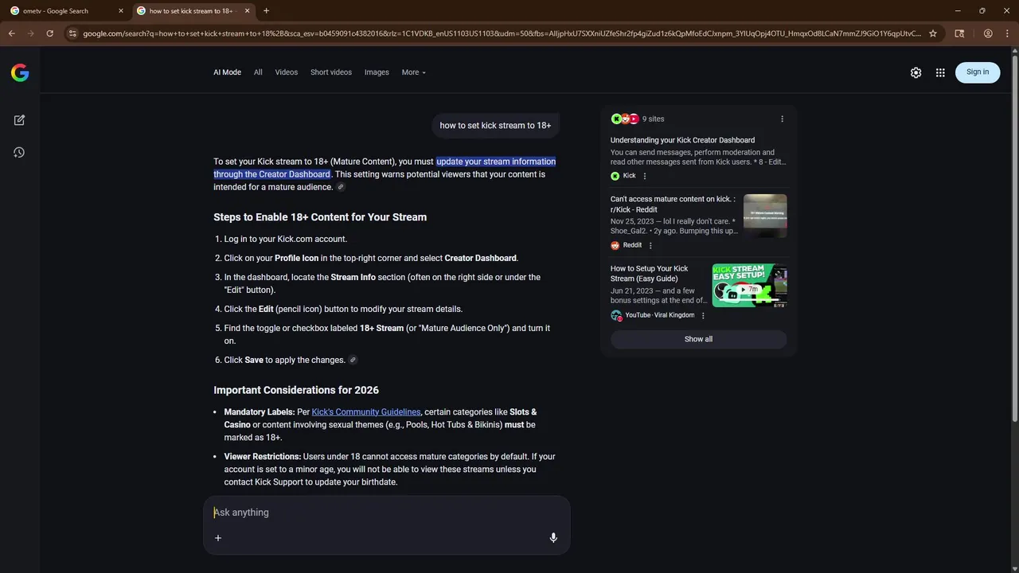Open Google settings gear
This screenshot has width=1019, height=573.
916,72
